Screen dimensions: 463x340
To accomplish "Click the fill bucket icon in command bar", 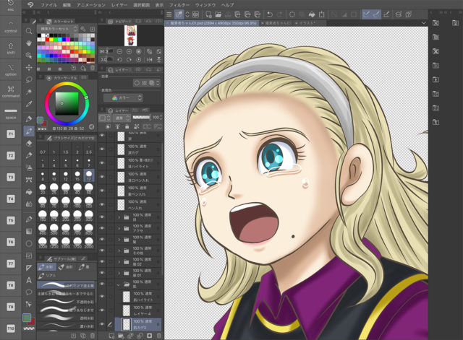I will (312, 14).
